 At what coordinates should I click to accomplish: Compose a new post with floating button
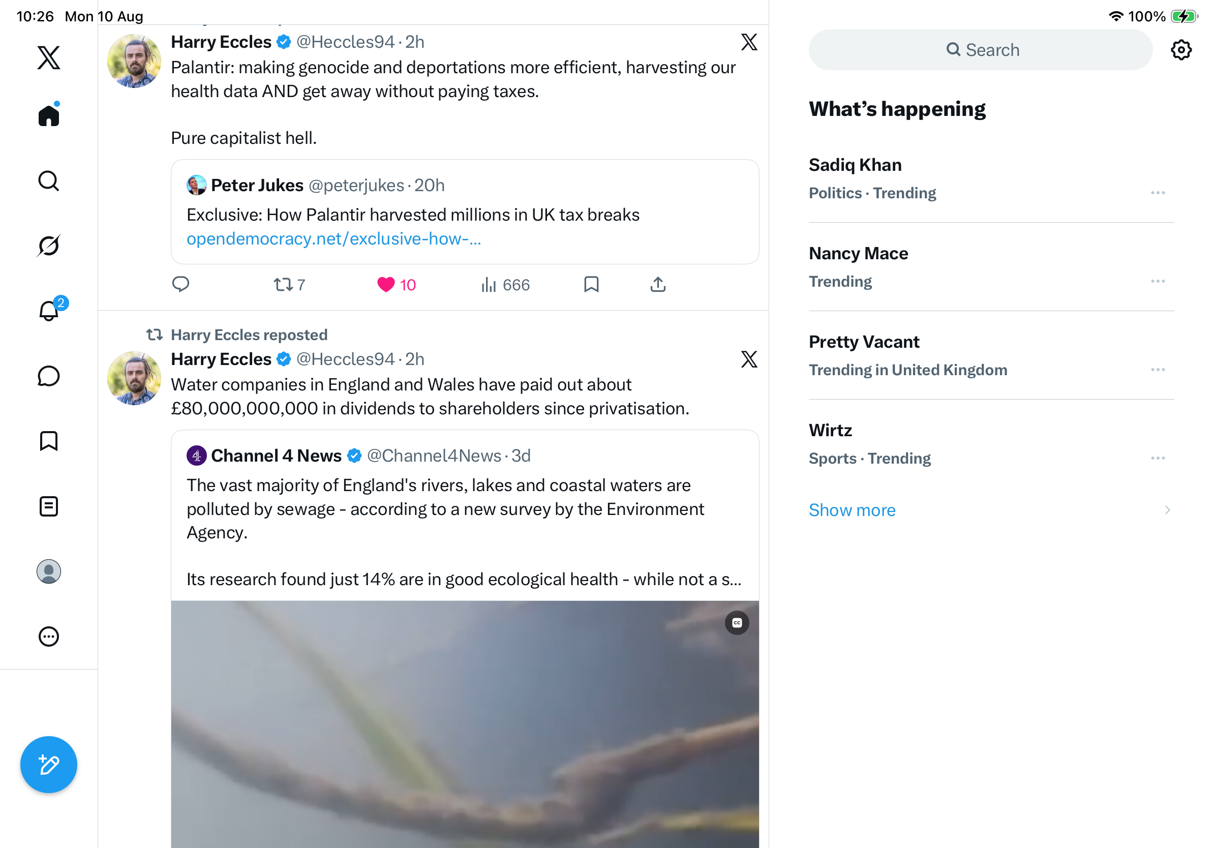(x=49, y=764)
